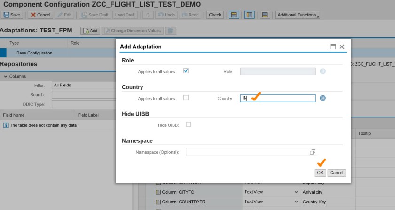Enable Country Applies to all values checkbox
Viewport: 395px width, 210px height.
point(186,98)
